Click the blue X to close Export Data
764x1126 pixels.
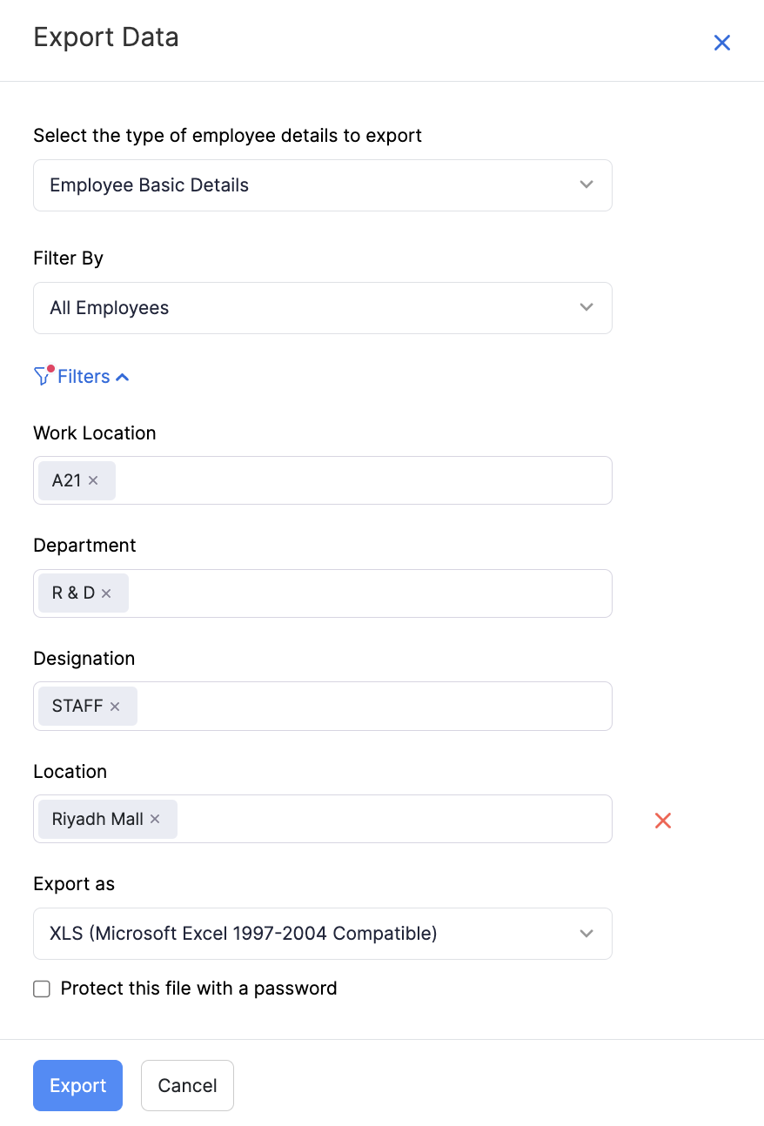pyautogui.click(x=722, y=42)
